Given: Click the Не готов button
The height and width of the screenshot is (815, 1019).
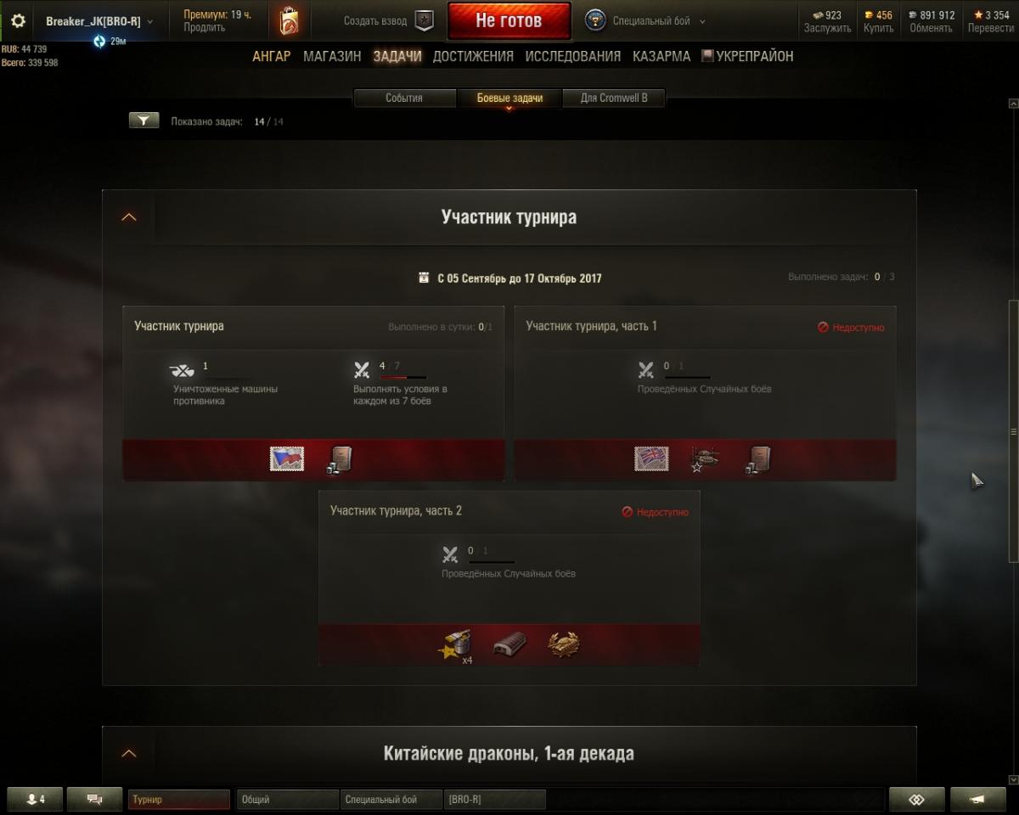Looking at the screenshot, I should pyautogui.click(x=509, y=21).
